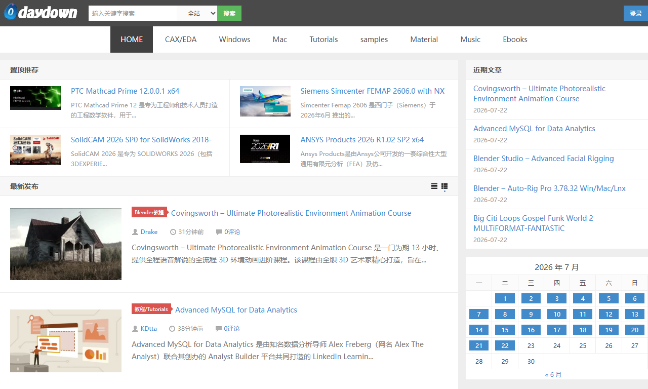Click the 教程/Tutorials category tag
Screen dimensions: 648x389
coord(152,309)
